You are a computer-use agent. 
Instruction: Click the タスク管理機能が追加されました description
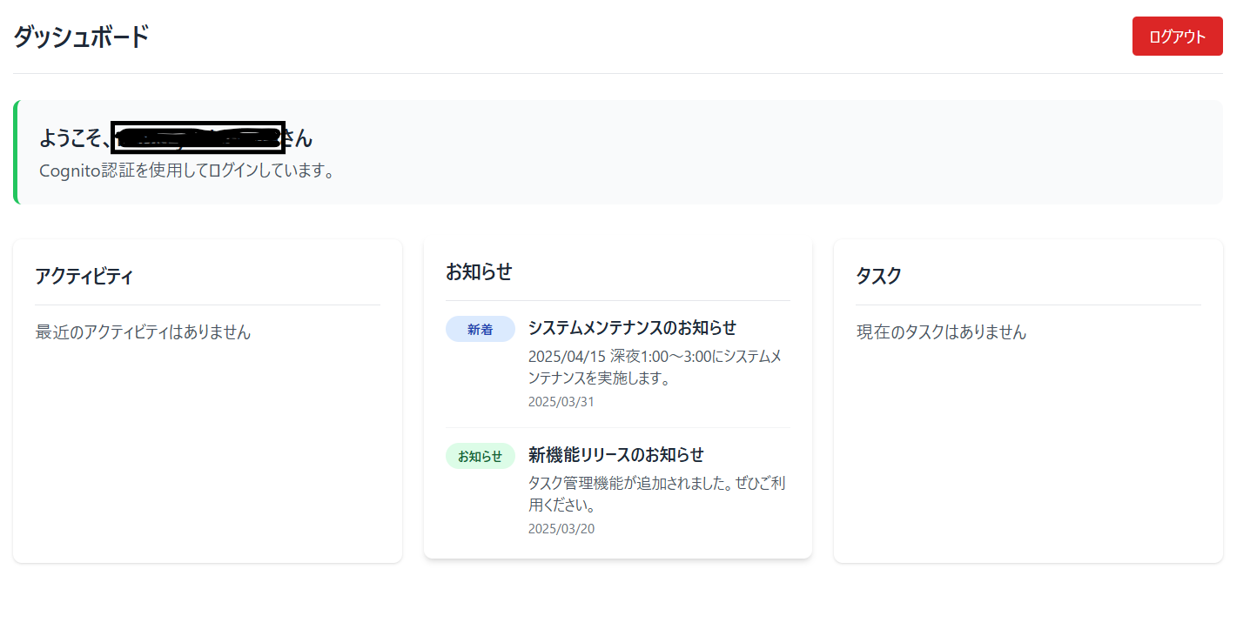[x=656, y=493]
